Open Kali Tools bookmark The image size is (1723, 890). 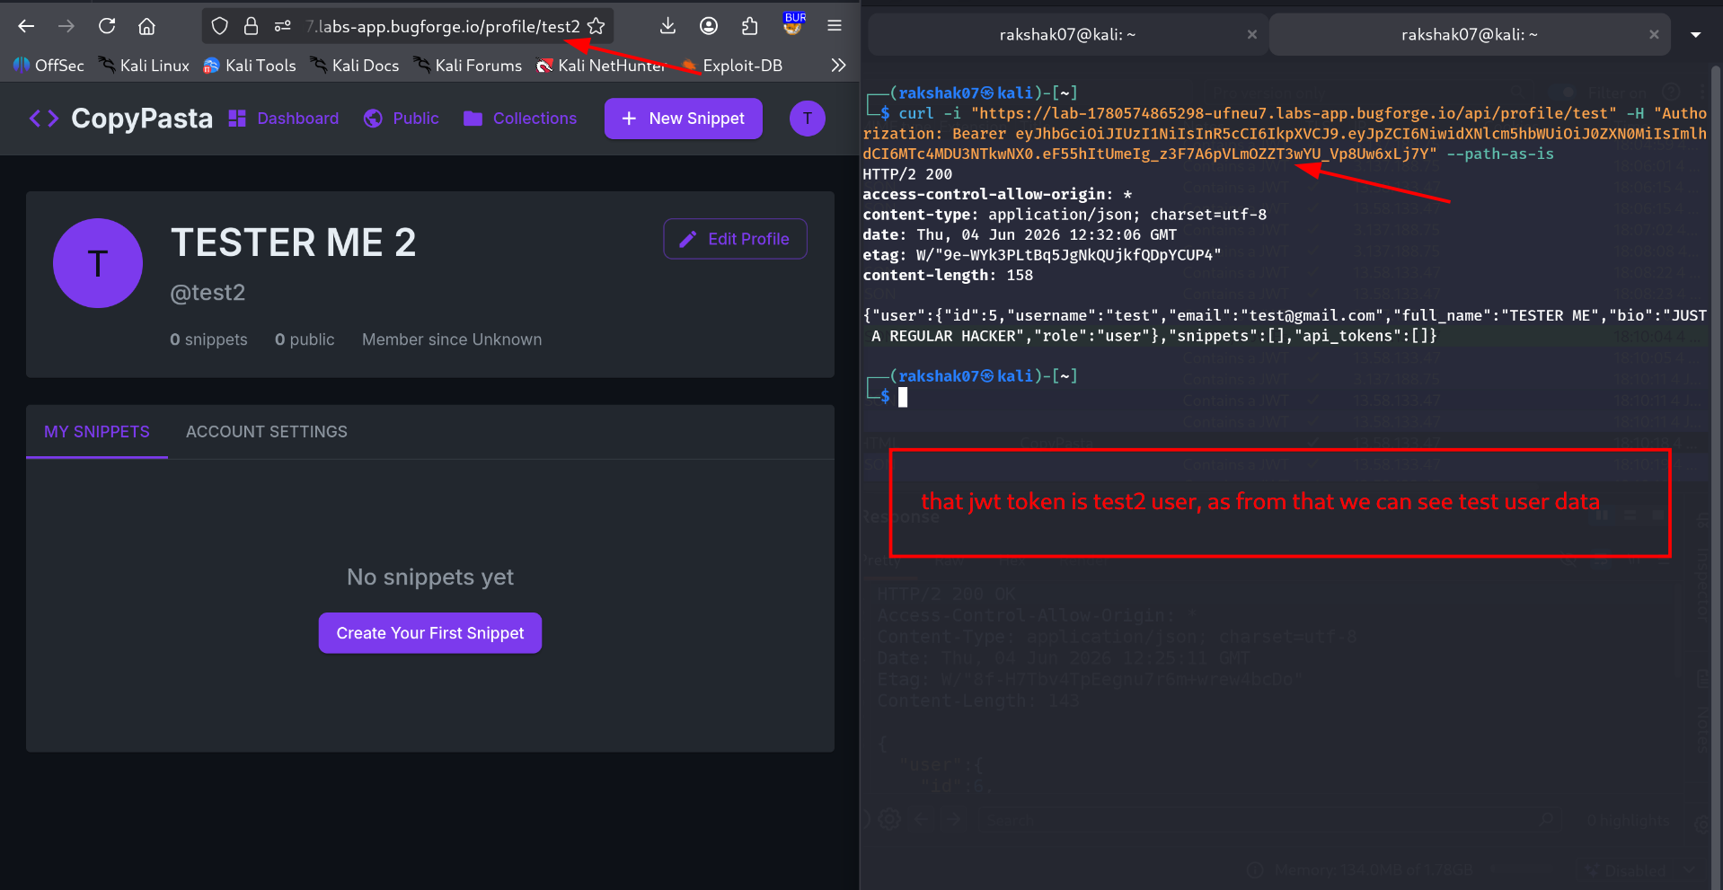(250, 66)
